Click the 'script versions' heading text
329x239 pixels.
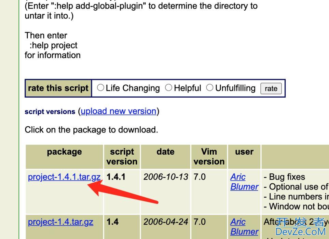[50, 112]
